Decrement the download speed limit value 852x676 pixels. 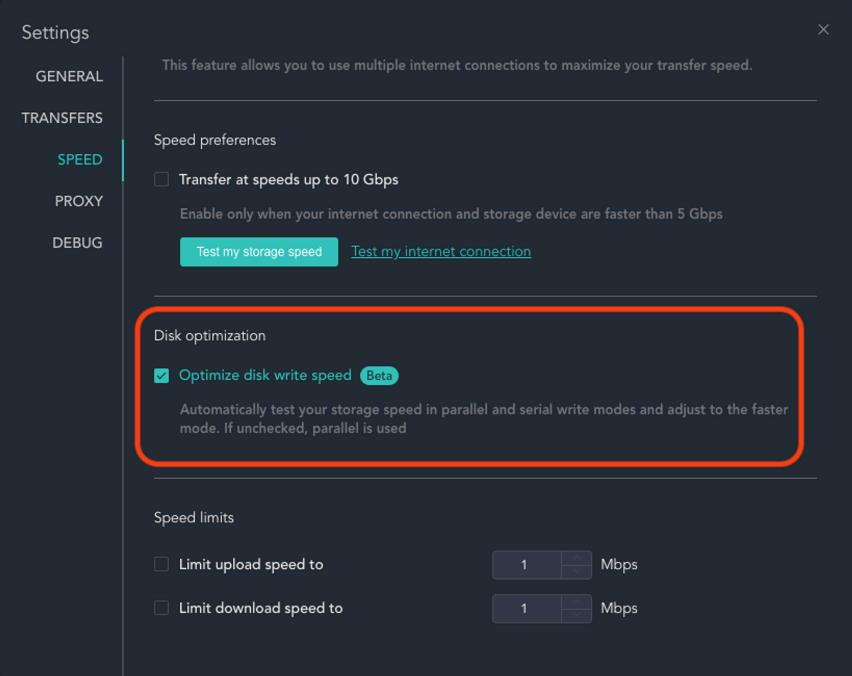click(576, 614)
